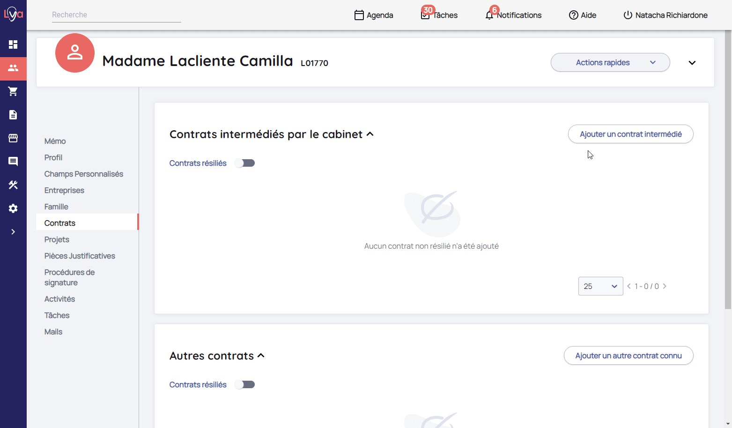Open the messages chat icon

point(13,162)
